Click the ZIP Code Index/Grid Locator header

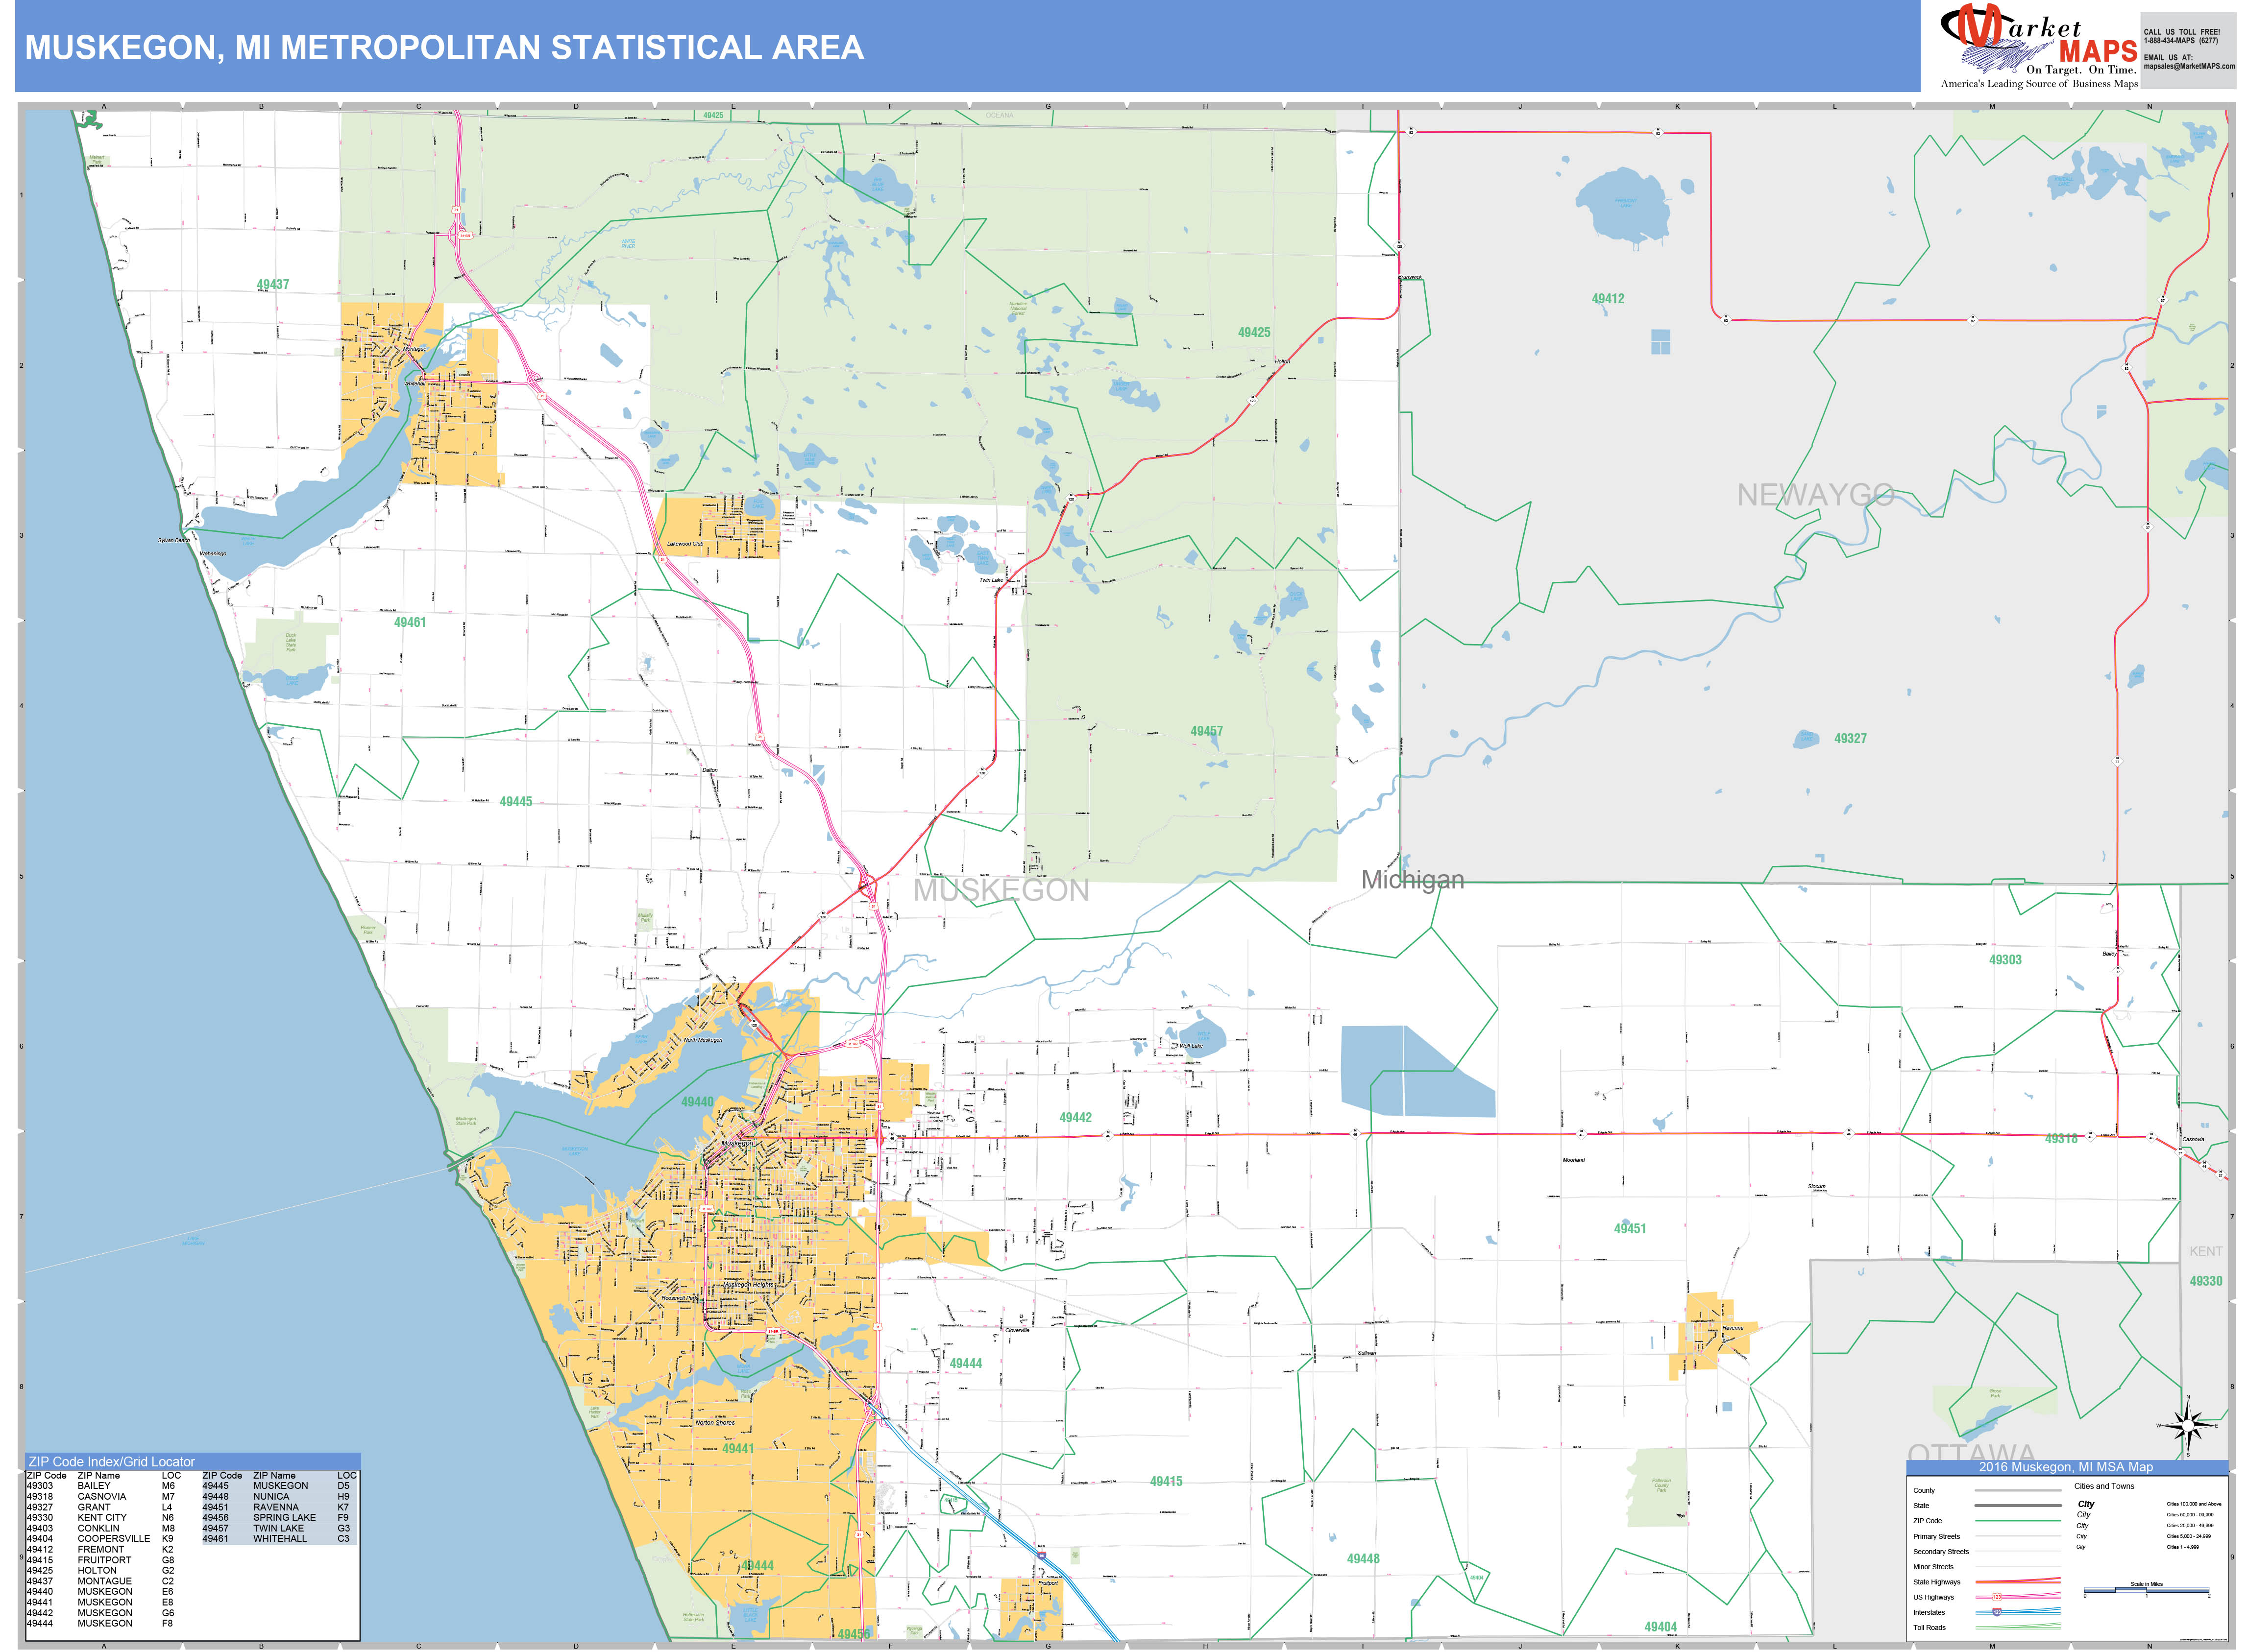[111, 1461]
